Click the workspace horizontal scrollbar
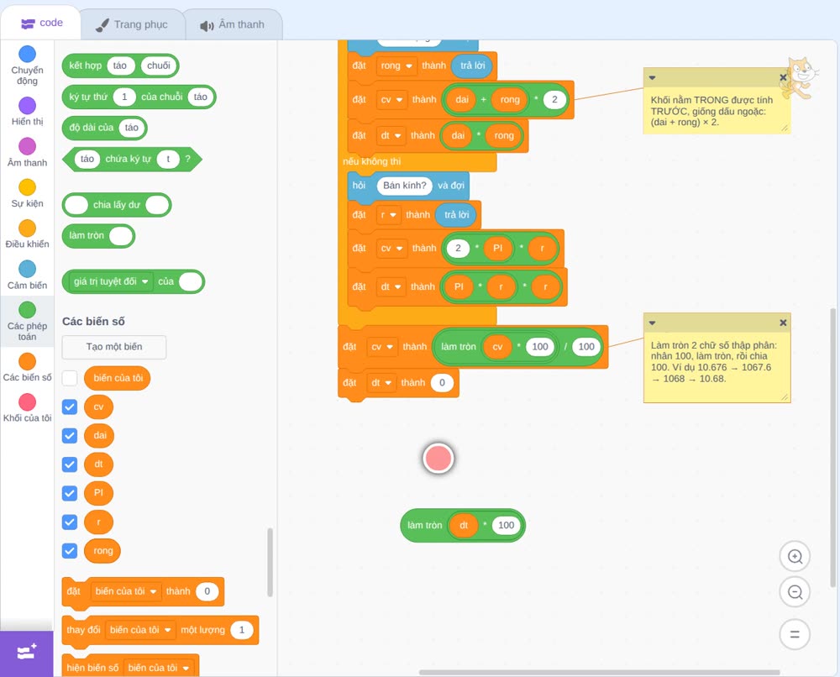This screenshot has height=677, width=840. (x=599, y=672)
